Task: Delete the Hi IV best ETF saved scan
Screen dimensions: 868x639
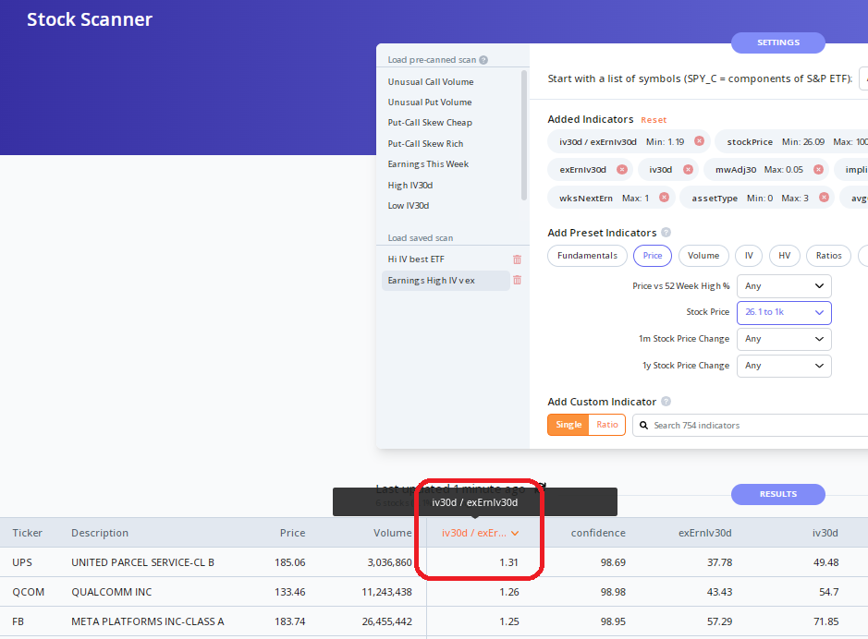Action: pos(517,259)
